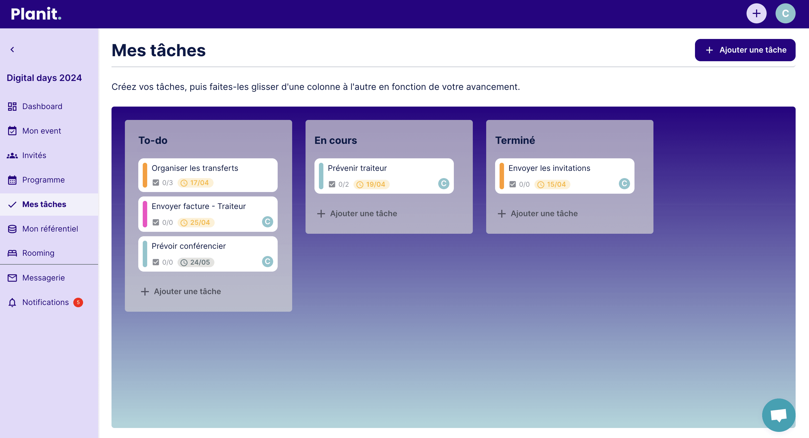Click orange color tag on Organiser les transferts
809x438 pixels.
pos(145,175)
